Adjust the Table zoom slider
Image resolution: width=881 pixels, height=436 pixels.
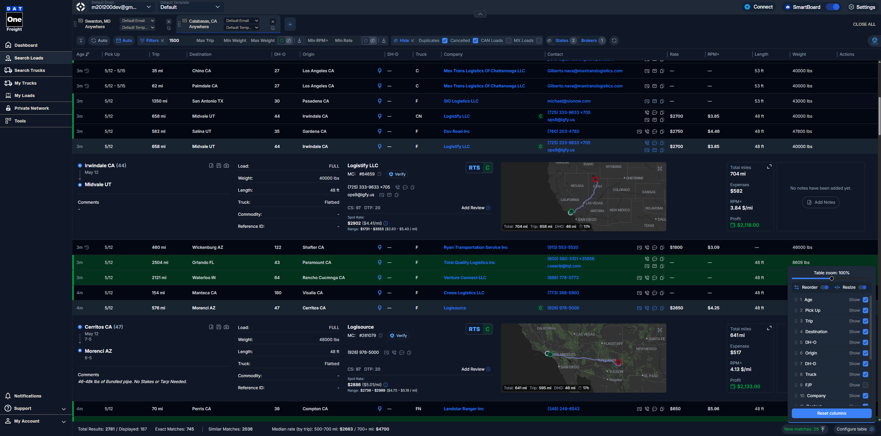click(831, 279)
